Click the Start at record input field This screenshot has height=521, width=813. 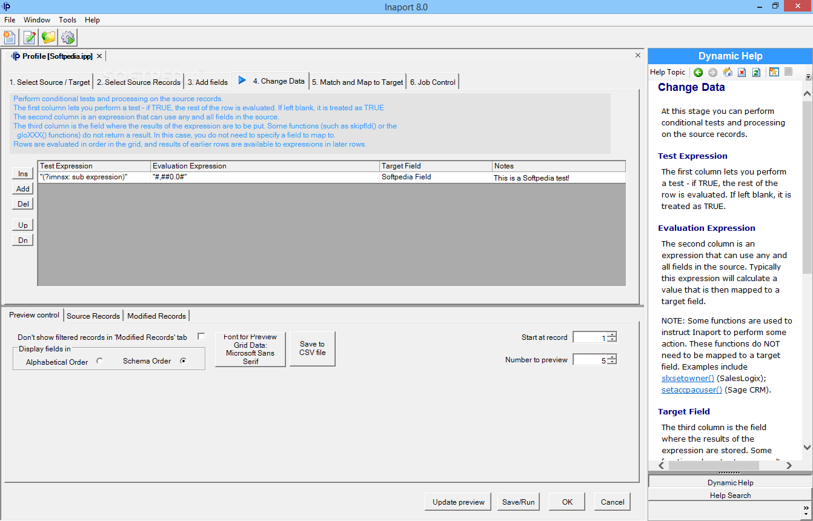tap(590, 337)
